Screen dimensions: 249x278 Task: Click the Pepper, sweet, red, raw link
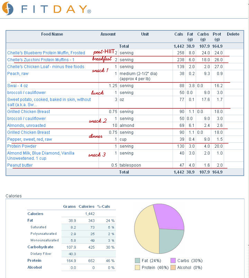point(30,139)
